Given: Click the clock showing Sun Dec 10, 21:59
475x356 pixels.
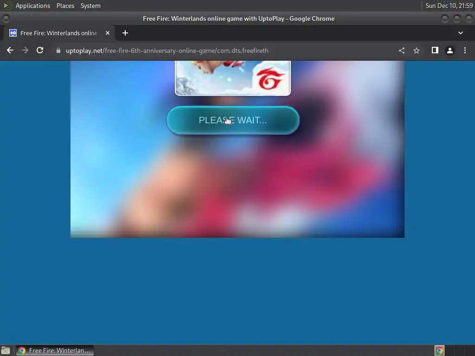Looking at the screenshot, I should pos(449,6).
